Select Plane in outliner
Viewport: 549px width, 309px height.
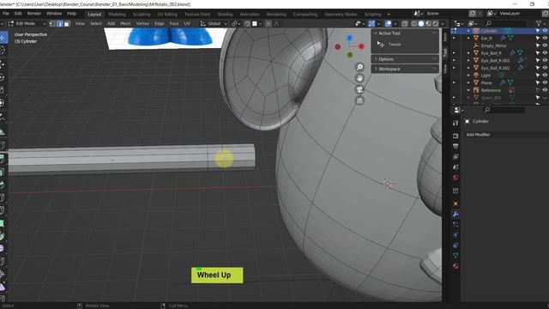(x=486, y=82)
